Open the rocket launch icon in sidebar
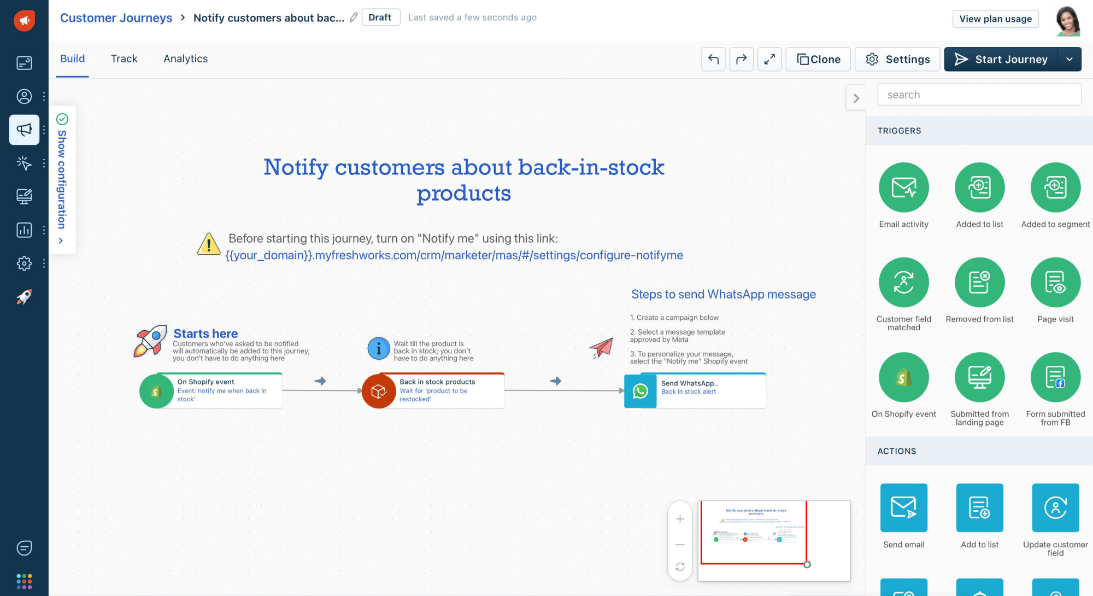 coord(24,297)
